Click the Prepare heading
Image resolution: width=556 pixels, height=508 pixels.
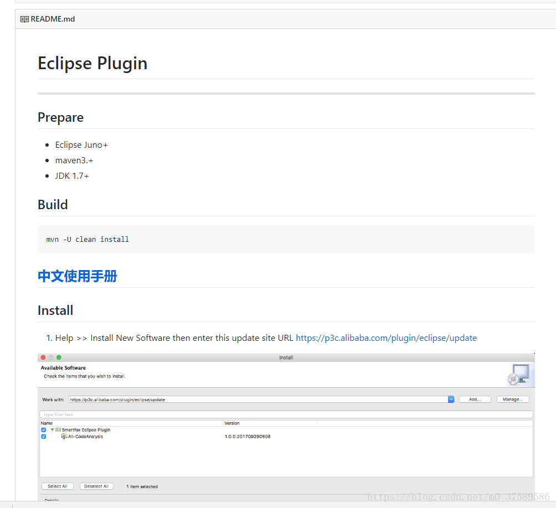click(60, 117)
